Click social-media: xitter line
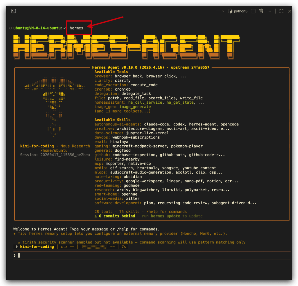 pyautogui.click(x=117, y=199)
